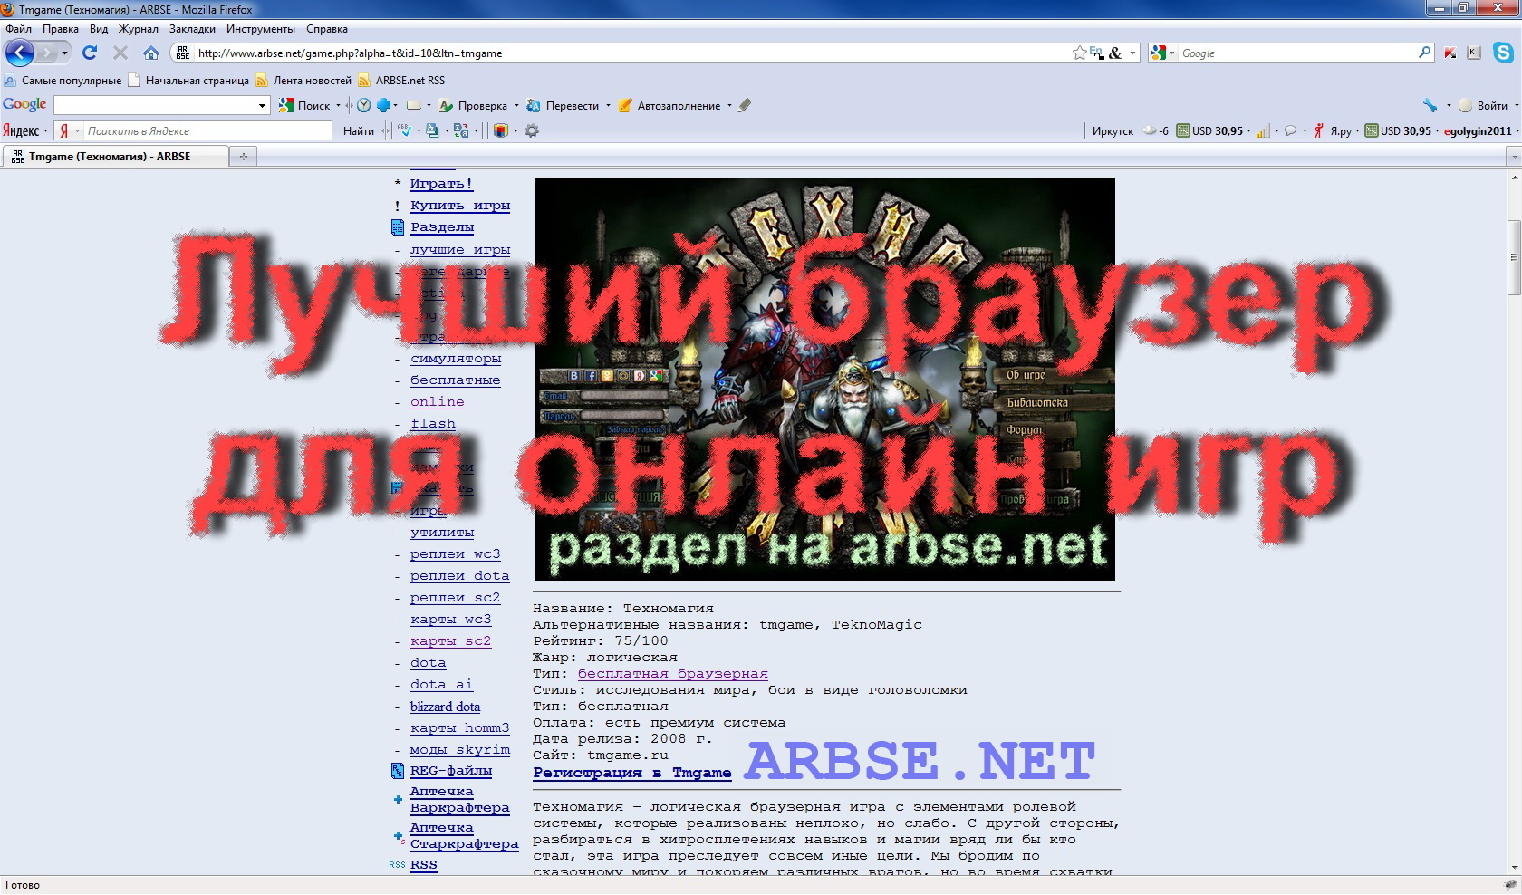Open Yandex bar gear settings

point(532,130)
